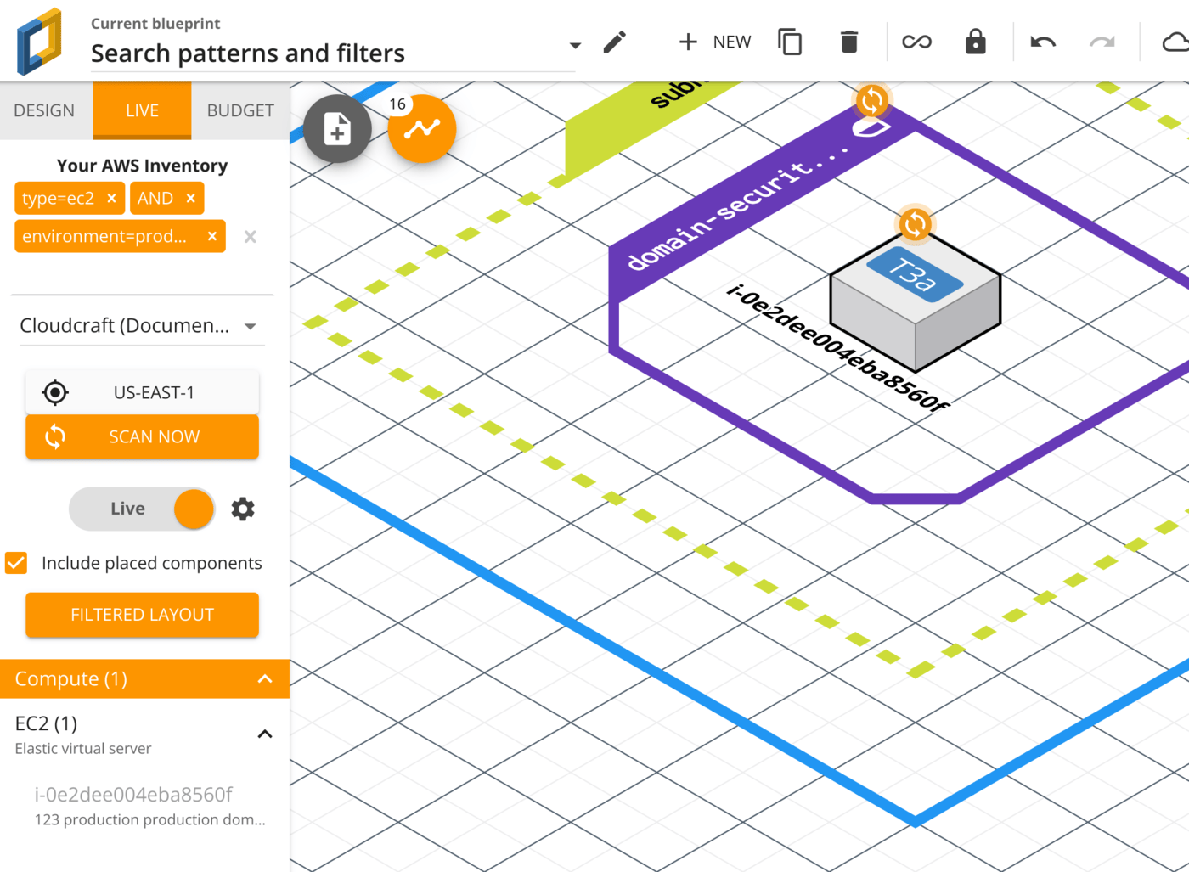
Task: Toggle Include placed components checkbox
Action: (16, 563)
